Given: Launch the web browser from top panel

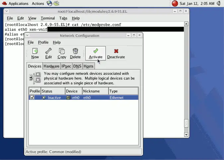Looking at the screenshot, I should (49, 4).
